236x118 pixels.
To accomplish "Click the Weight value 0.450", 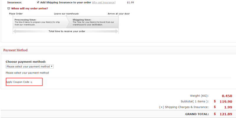I will (227, 96).
